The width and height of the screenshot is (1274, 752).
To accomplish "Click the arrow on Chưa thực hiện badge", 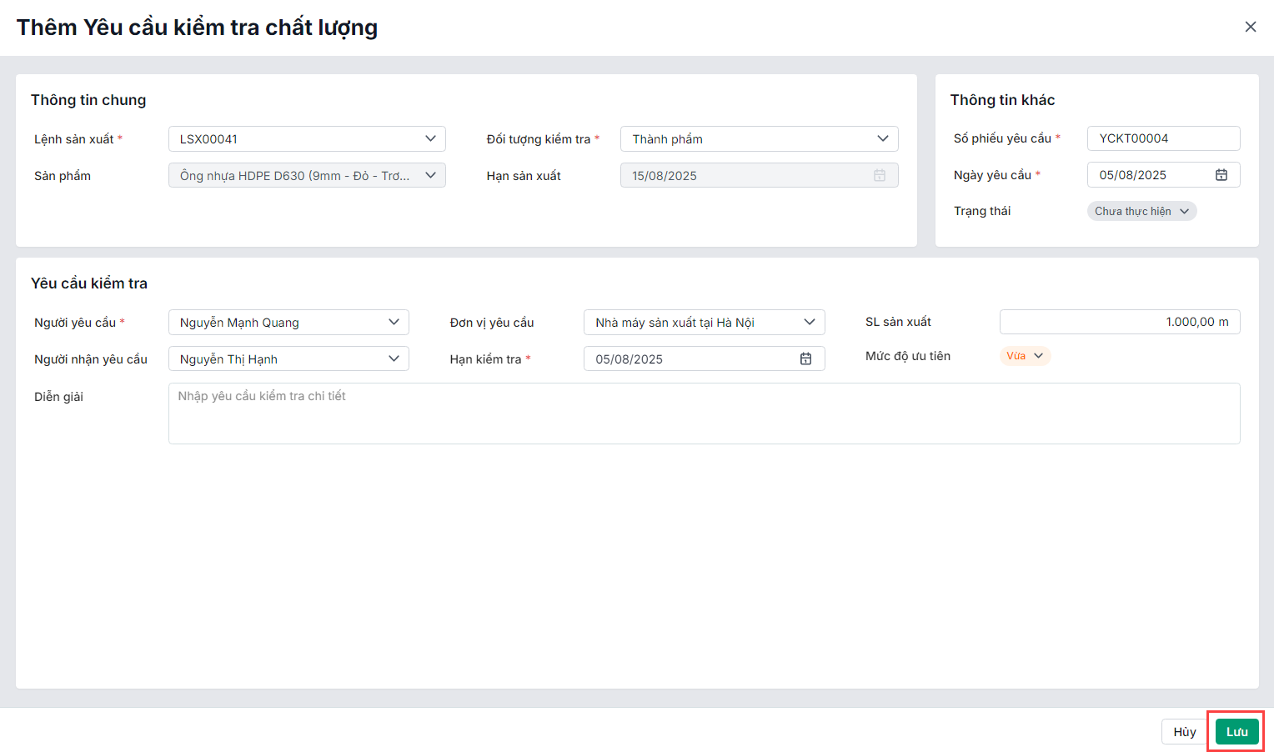I will (x=1184, y=212).
